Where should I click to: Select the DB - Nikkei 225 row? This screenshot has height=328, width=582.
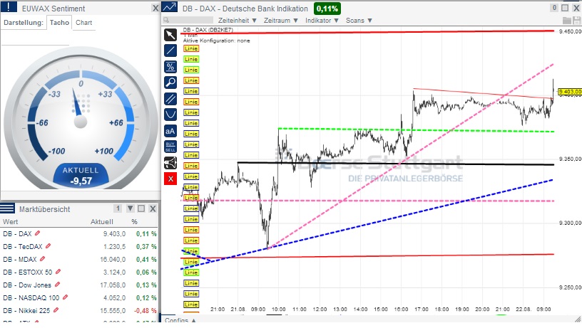pyautogui.click(x=79, y=310)
